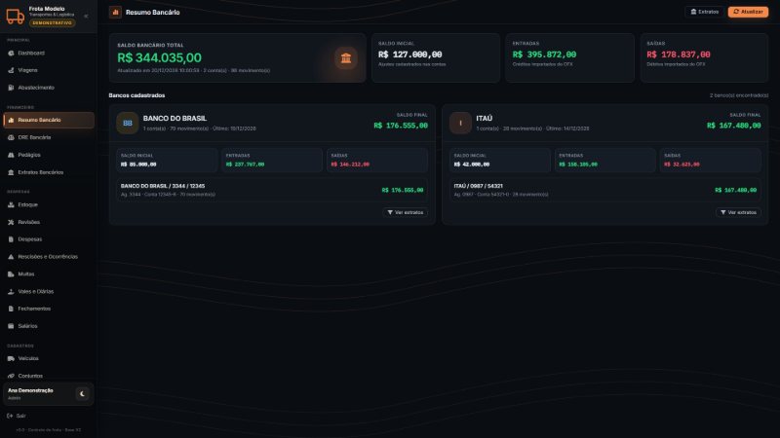
Task: Click the header chart icon beside Resumo Bancário title
Action: click(115, 13)
